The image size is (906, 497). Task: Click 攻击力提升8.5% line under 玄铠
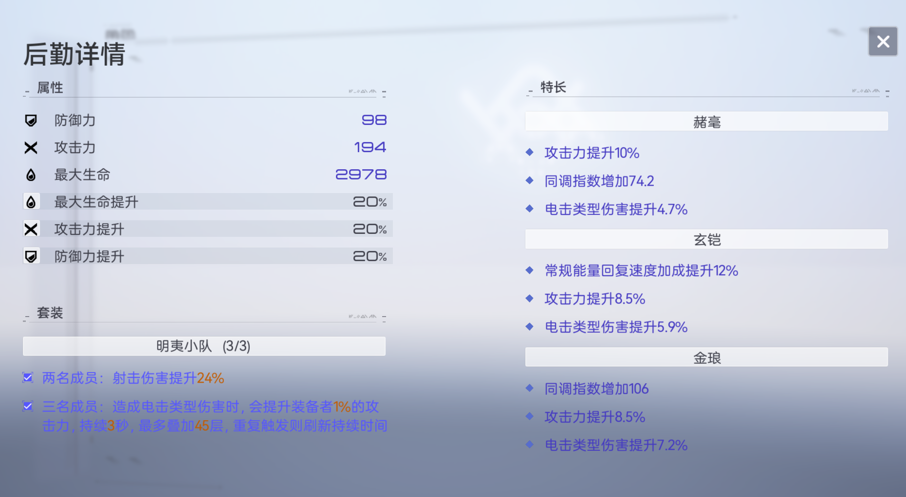pyautogui.click(x=595, y=299)
